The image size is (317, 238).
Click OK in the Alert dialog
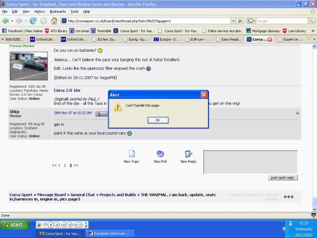pyautogui.click(x=157, y=120)
